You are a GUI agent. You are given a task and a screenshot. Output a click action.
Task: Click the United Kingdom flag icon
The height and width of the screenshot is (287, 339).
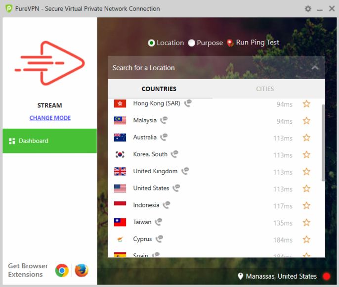(x=120, y=171)
